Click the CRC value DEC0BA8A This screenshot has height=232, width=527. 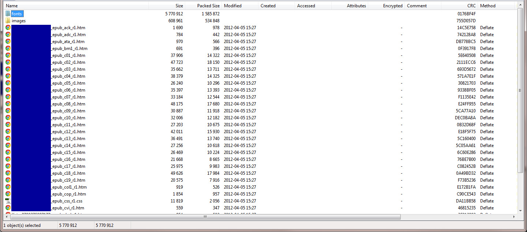[x=466, y=117]
